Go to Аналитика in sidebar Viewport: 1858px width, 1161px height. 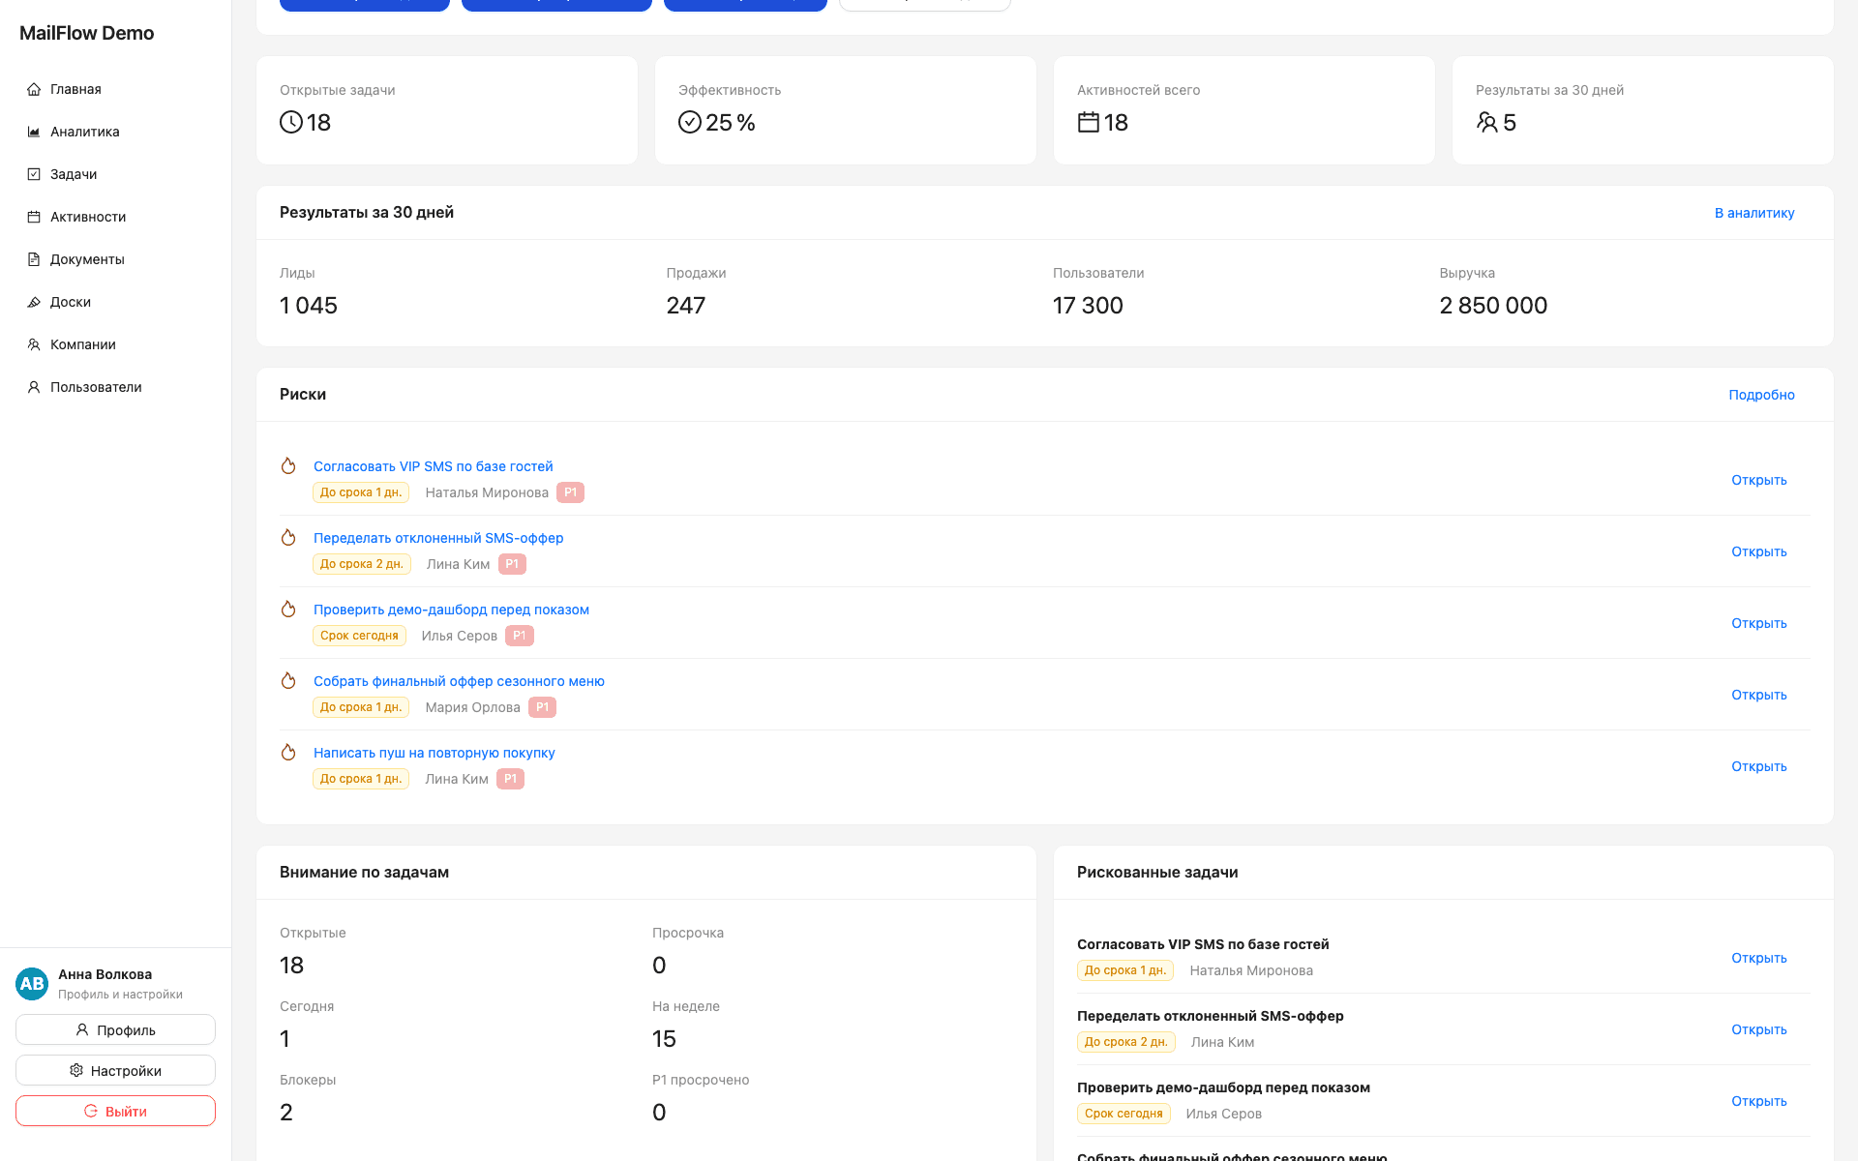(x=116, y=132)
